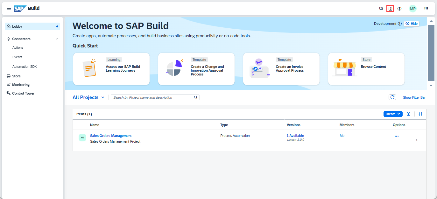The width and height of the screenshot is (437, 199).
Task: Open Create an Invoice Approval Process card
Action: pyautogui.click(x=281, y=69)
